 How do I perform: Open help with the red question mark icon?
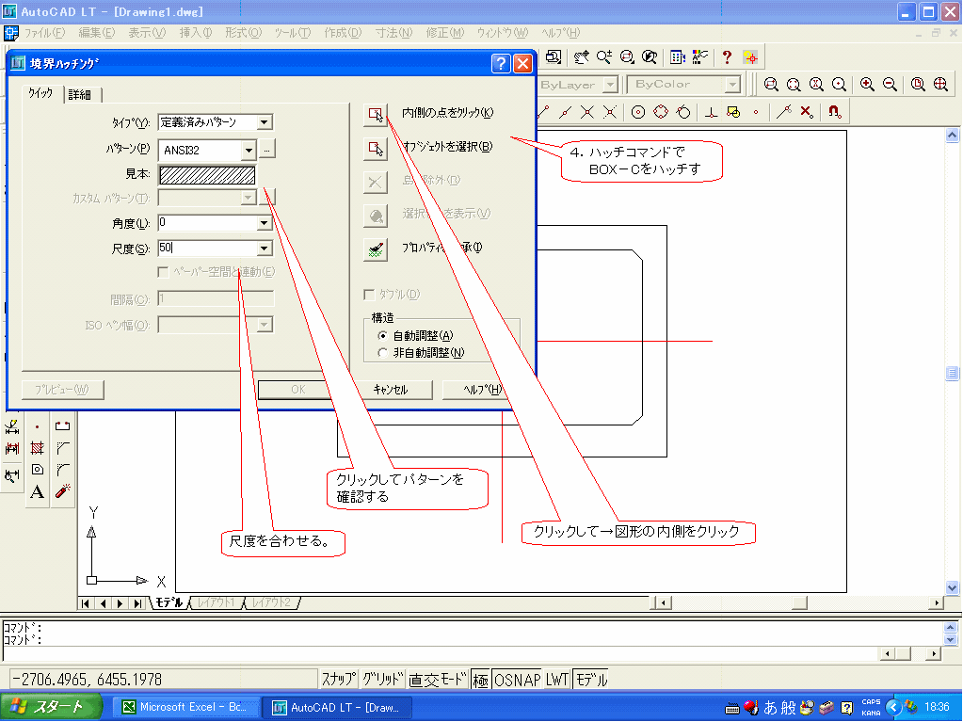727,57
